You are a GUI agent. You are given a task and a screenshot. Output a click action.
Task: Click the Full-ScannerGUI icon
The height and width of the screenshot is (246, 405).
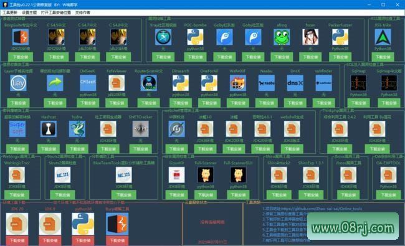click(238, 175)
